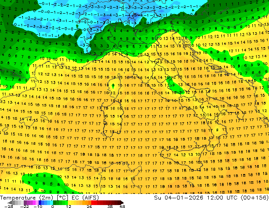Click the 26 color scale label
This screenshot has width=269, height=208.
pyautogui.click(x=89, y=206)
